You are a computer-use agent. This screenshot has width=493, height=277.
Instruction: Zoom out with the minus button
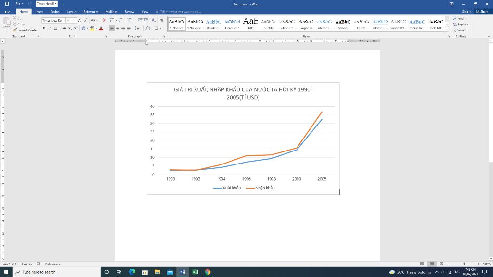pos(449,264)
